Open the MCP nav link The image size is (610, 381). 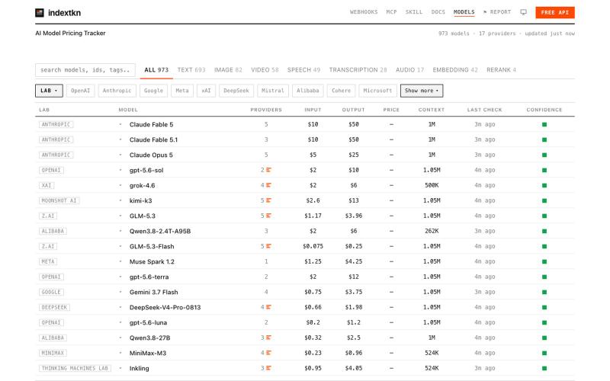[x=391, y=12]
